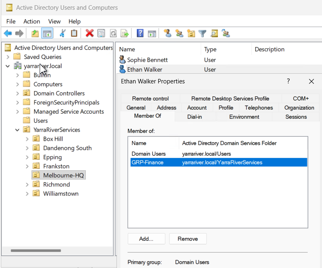This screenshot has height=268, width=322.
Task: Expand the Computers container
Action: click(x=17, y=84)
